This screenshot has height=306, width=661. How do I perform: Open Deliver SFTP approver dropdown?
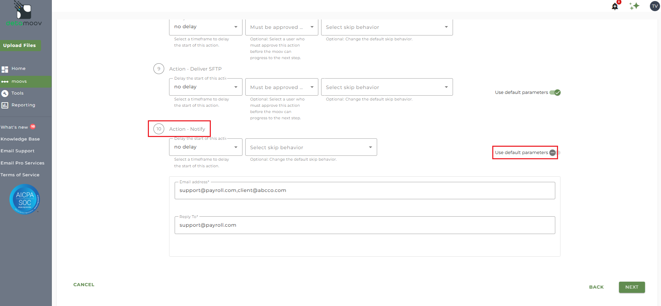pos(281,87)
